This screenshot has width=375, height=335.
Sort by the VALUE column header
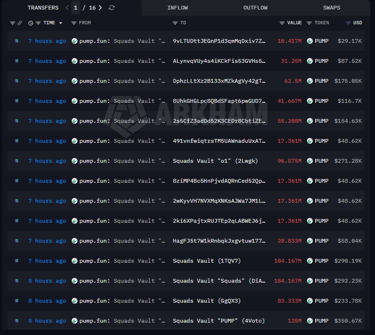[x=294, y=23]
